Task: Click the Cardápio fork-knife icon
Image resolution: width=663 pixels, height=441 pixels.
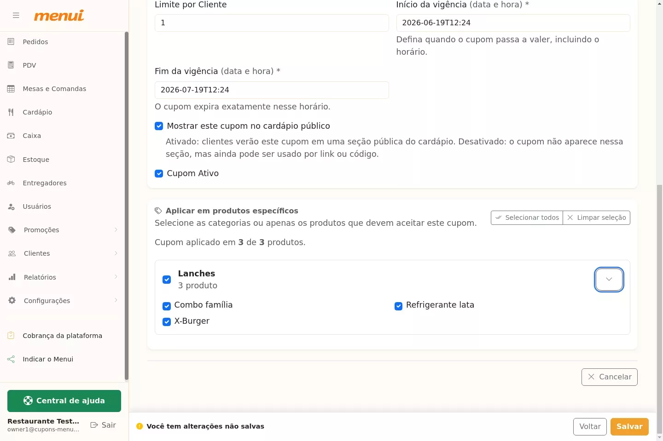Action: (x=11, y=112)
